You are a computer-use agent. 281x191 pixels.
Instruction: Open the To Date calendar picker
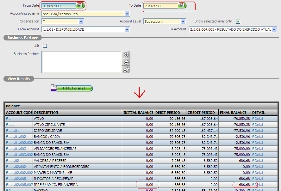click(182, 5)
